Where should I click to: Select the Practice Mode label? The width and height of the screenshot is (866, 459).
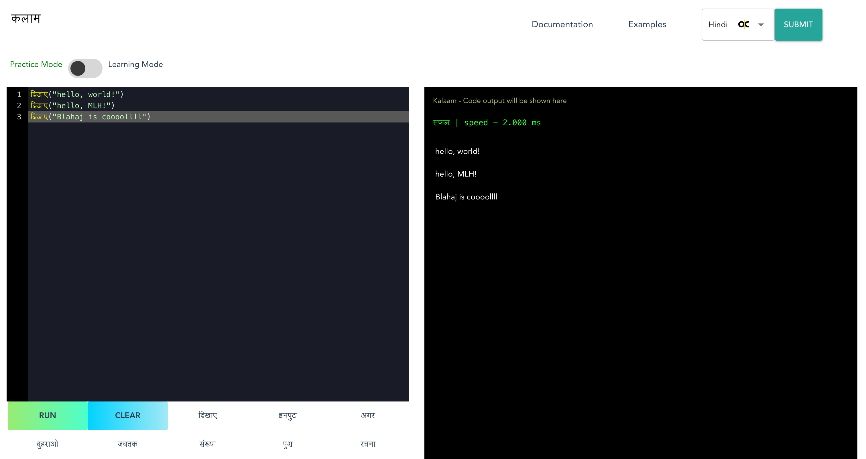click(36, 64)
